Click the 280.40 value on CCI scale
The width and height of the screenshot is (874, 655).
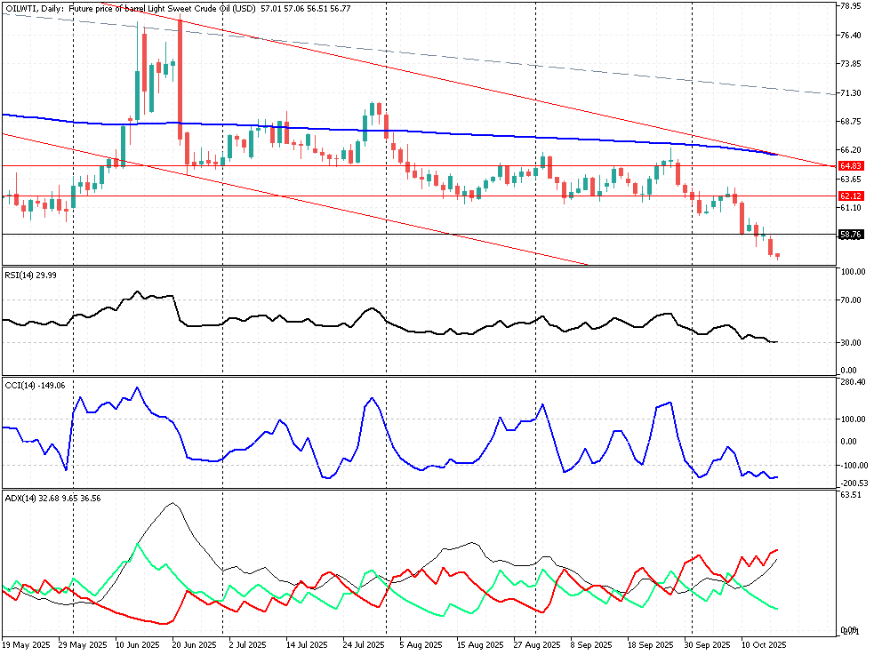click(x=853, y=382)
